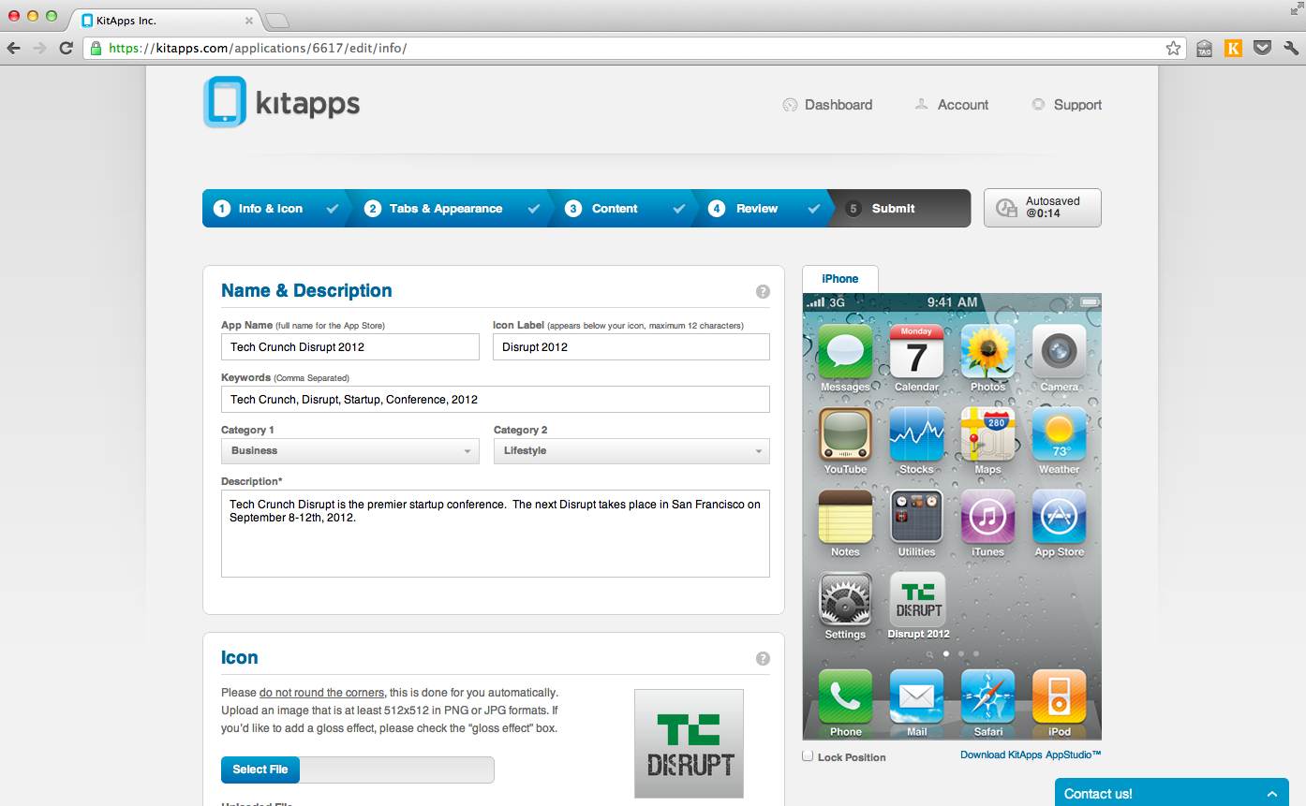This screenshot has height=806, width=1306.
Task: Open the Notes icon in iPhone preview
Action: tap(845, 517)
